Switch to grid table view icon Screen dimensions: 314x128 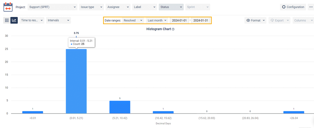tap(7, 20)
